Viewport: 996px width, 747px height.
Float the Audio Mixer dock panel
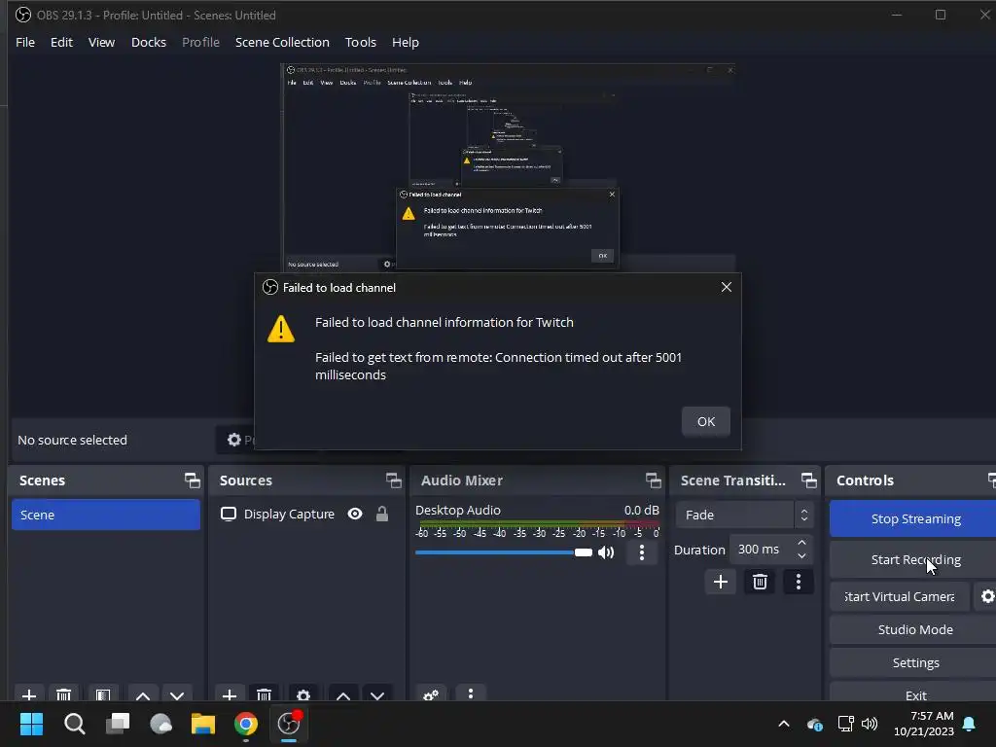[653, 480]
